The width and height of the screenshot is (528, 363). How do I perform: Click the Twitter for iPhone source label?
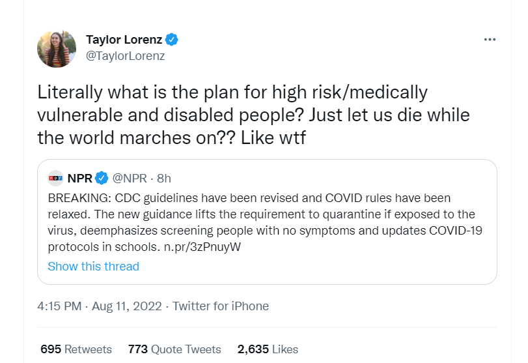pos(221,306)
